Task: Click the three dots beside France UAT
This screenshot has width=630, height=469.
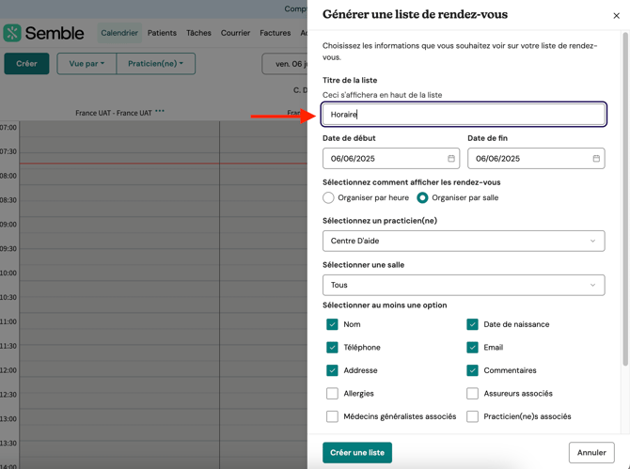Action: (x=160, y=112)
